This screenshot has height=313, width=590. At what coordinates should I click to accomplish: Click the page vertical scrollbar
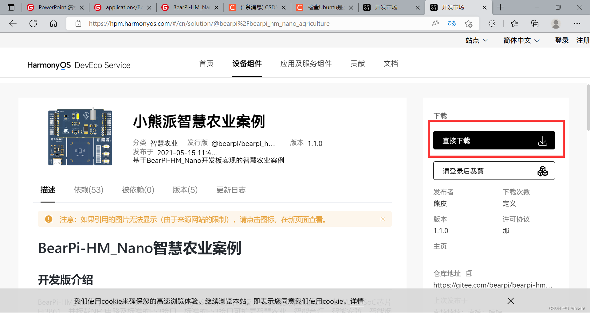588,107
